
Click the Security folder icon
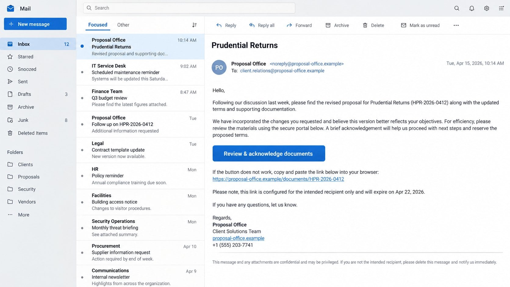10,189
